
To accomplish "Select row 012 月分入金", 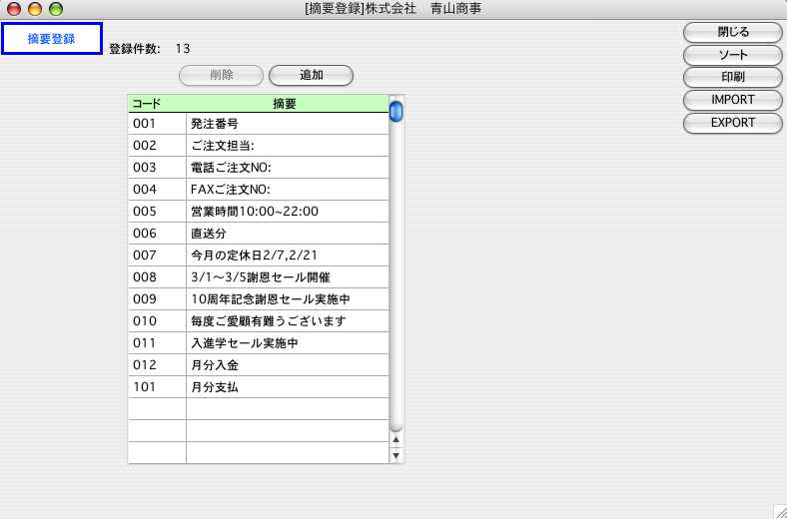I will click(286, 365).
